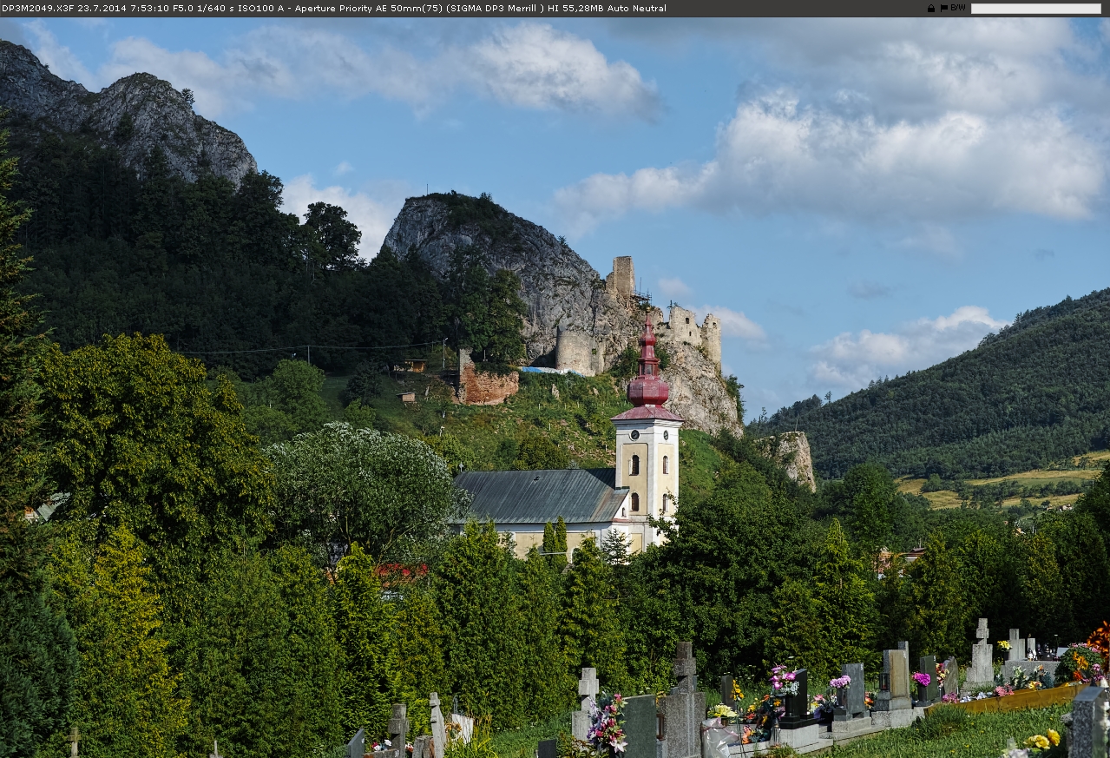The height and width of the screenshot is (758, 1110).
Task: Click the grey church roof in photo
Action: point(540,496)
